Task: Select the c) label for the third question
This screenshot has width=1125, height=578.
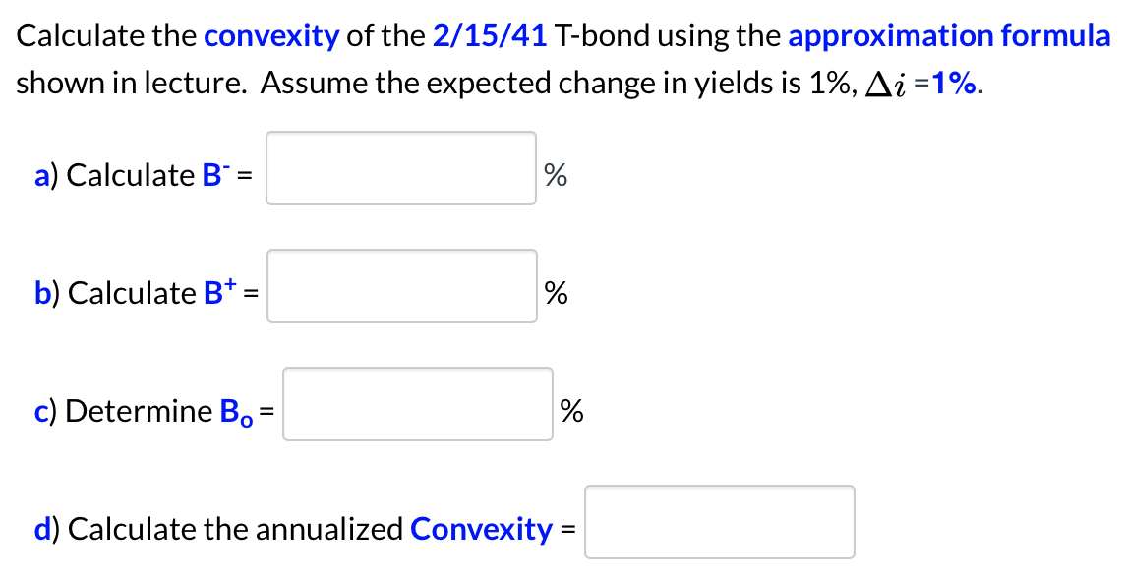Action: [44, 411]
